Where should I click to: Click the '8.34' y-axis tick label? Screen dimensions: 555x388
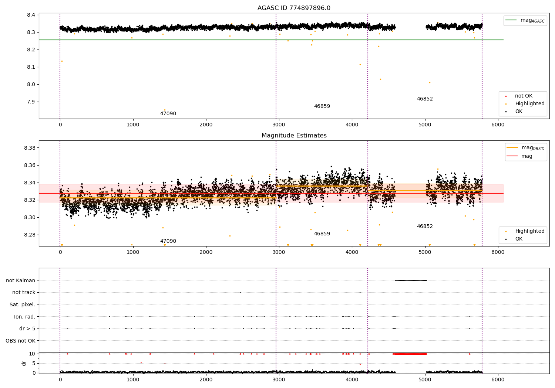click(x=30, y=183)
